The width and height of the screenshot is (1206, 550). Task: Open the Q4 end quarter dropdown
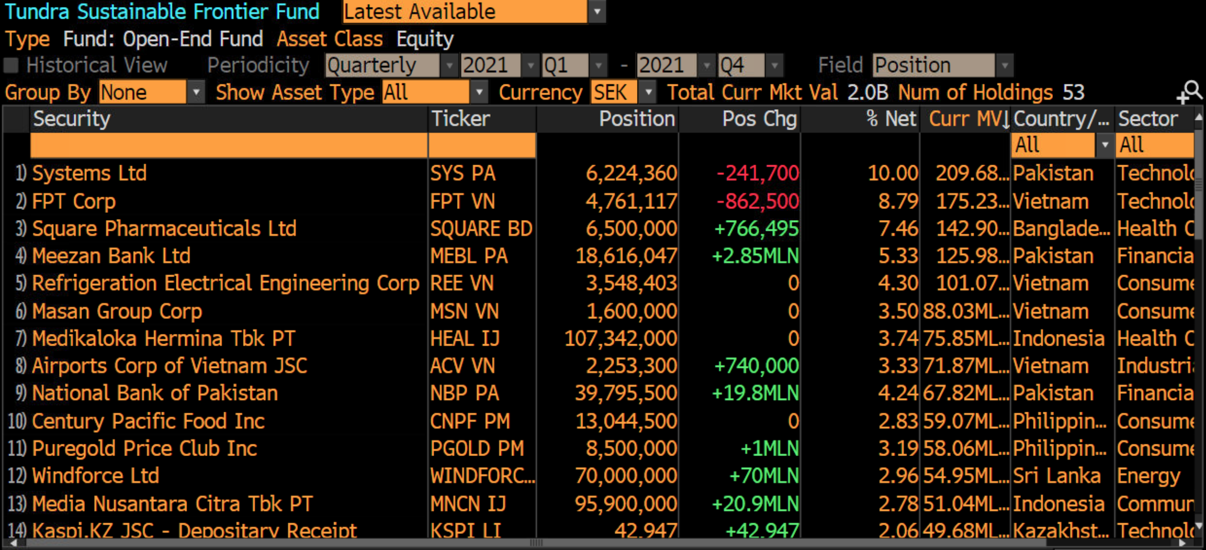click(775, 65)
